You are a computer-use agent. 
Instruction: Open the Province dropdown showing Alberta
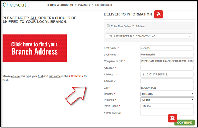167,100
